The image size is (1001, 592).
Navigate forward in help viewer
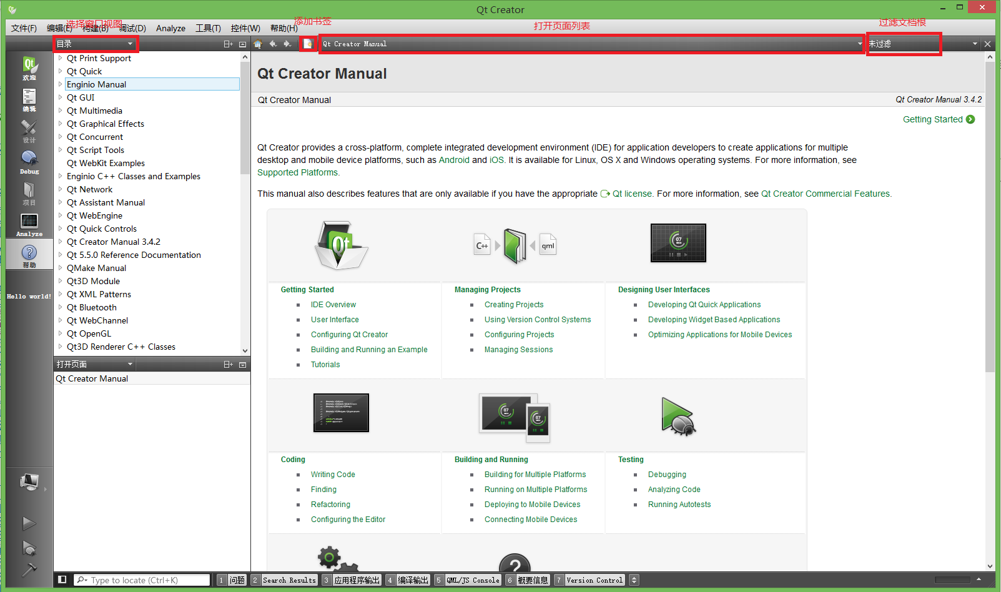click(287, 44)
